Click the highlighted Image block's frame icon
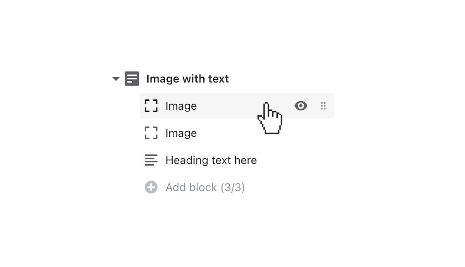This screenshot has height=267, width=465. 151,106
